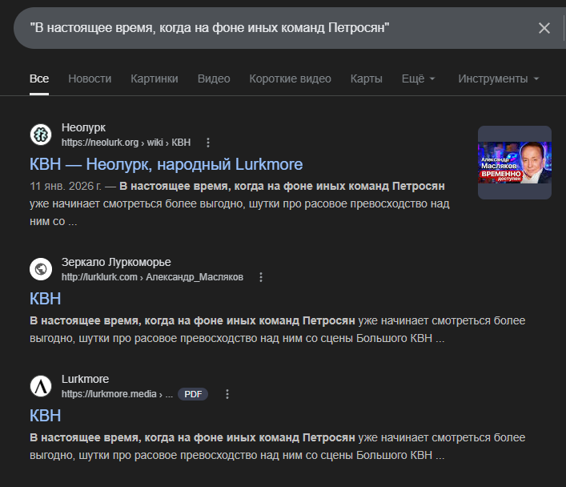
Task: Open the КВН link from lurklurk.com
Action: click(45, 299)
